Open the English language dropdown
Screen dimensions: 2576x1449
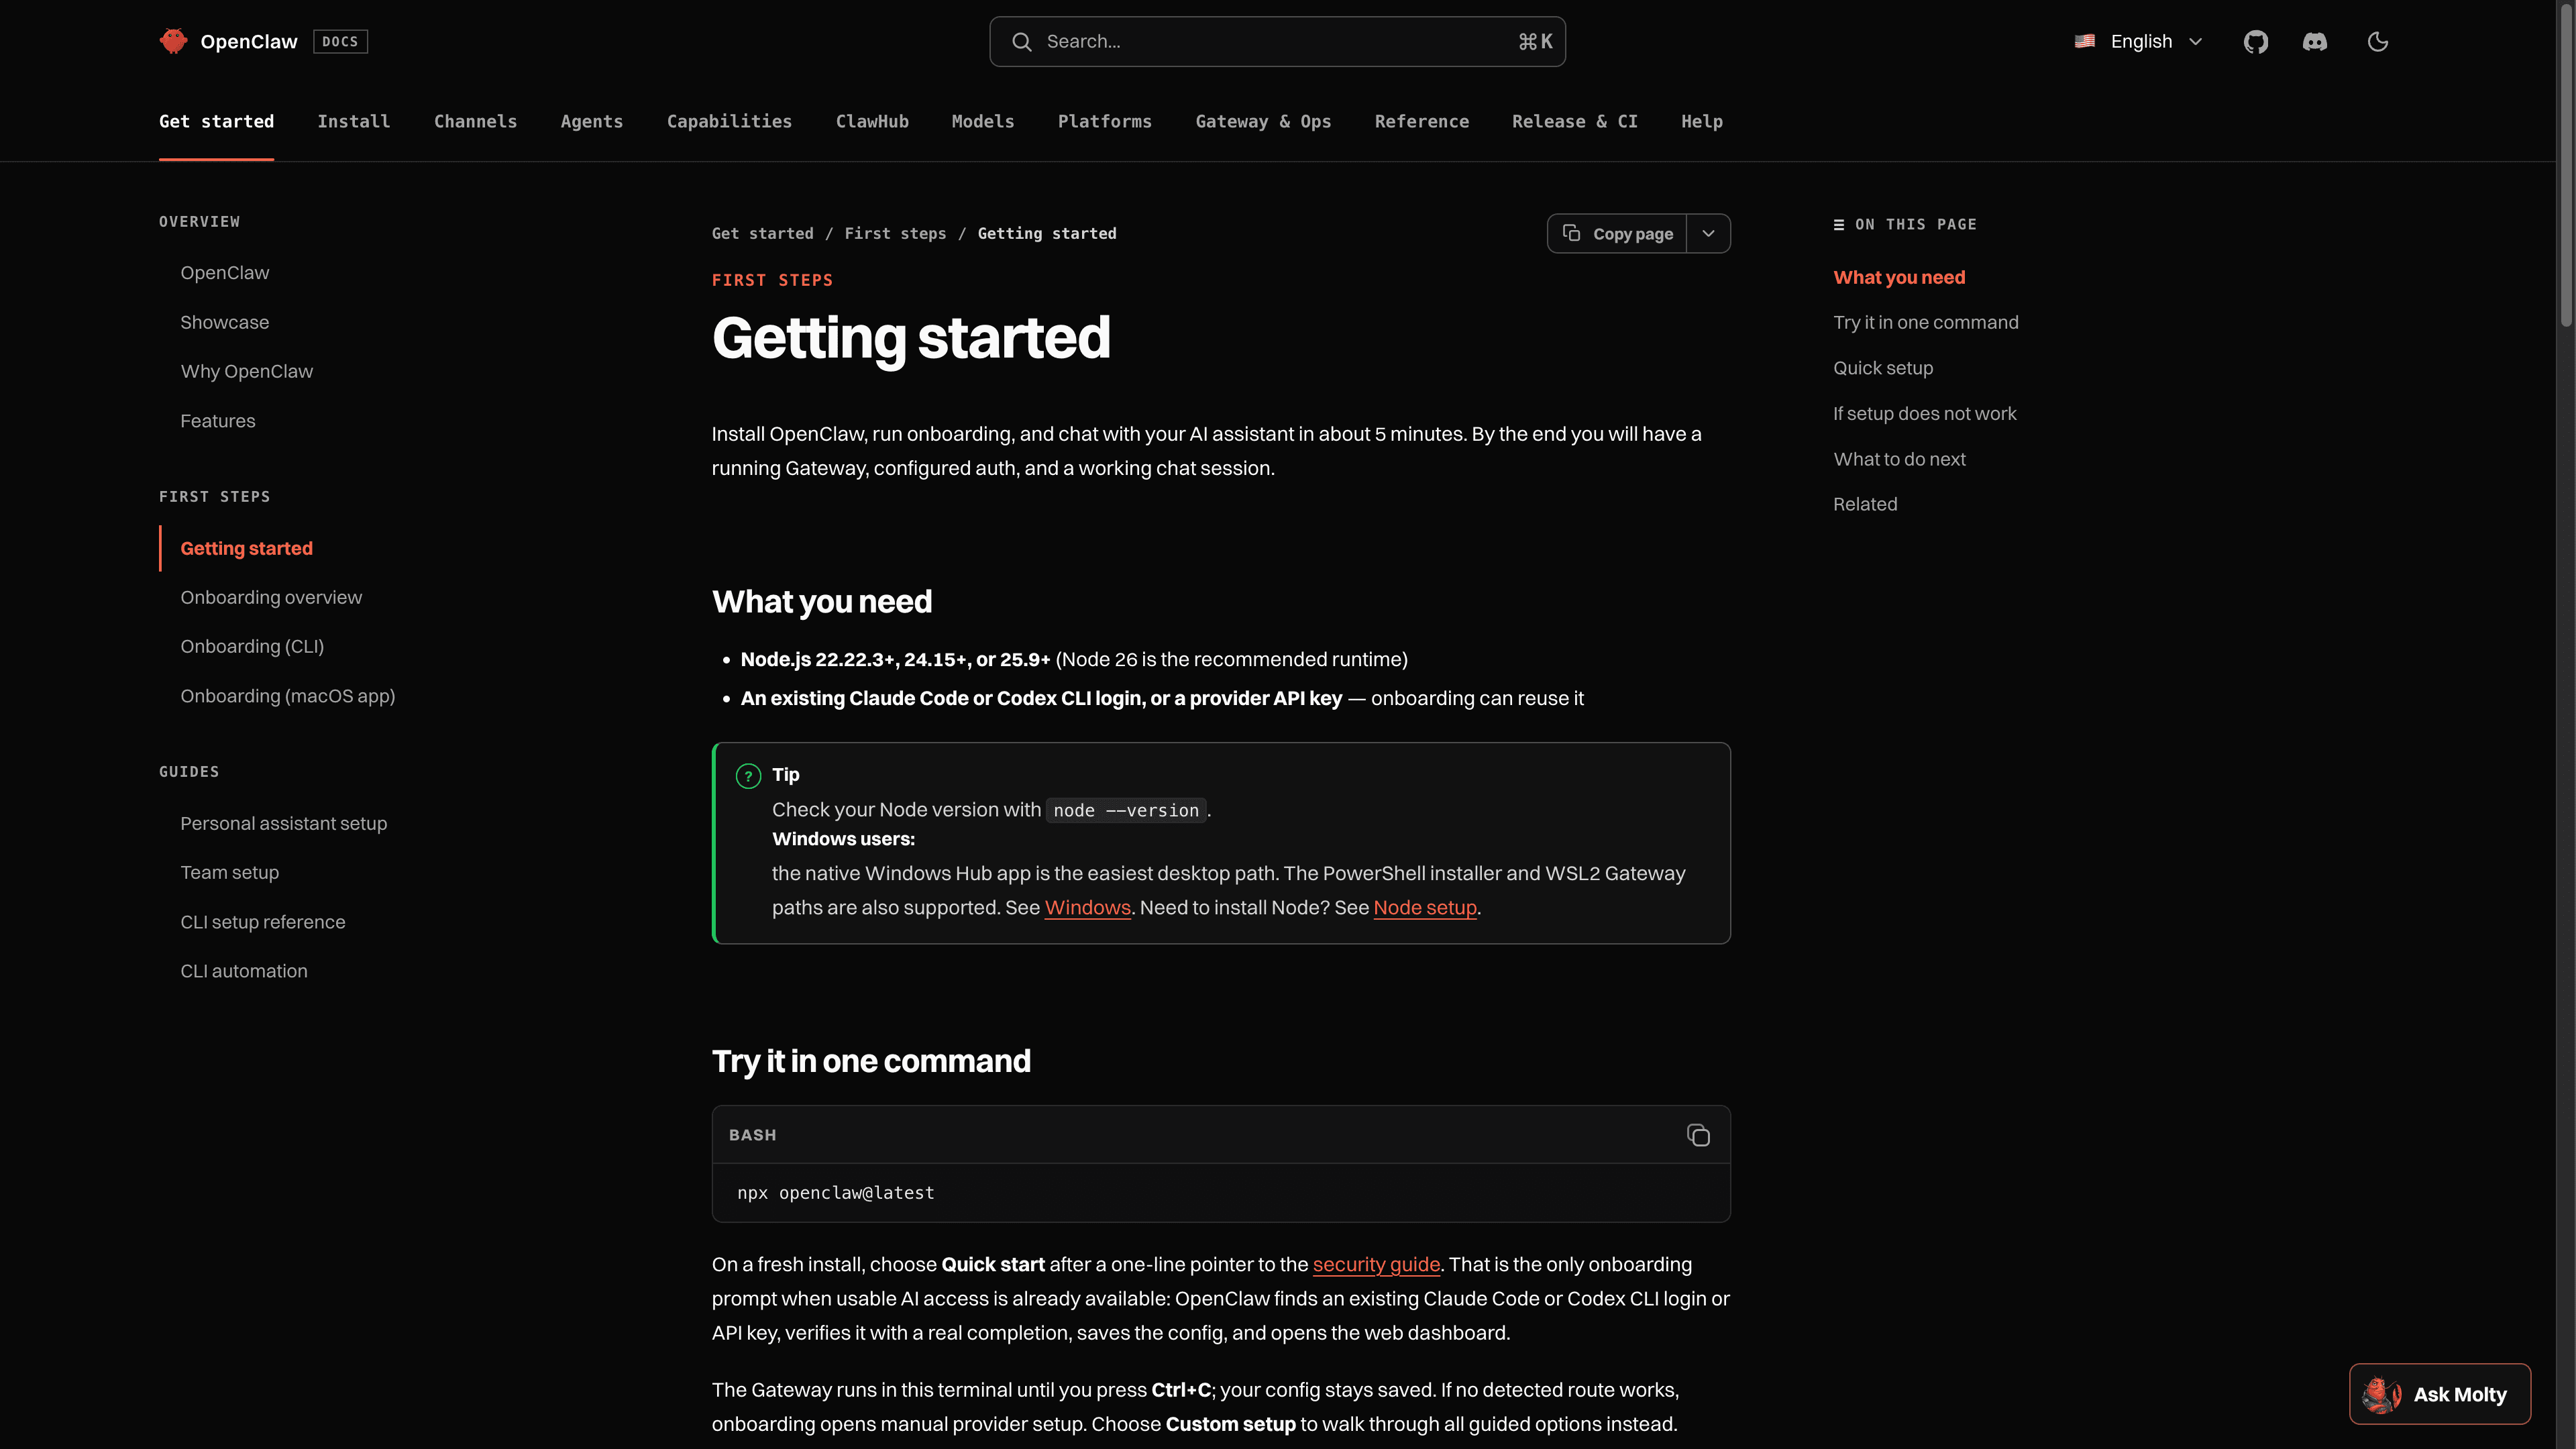[2139, 41]
